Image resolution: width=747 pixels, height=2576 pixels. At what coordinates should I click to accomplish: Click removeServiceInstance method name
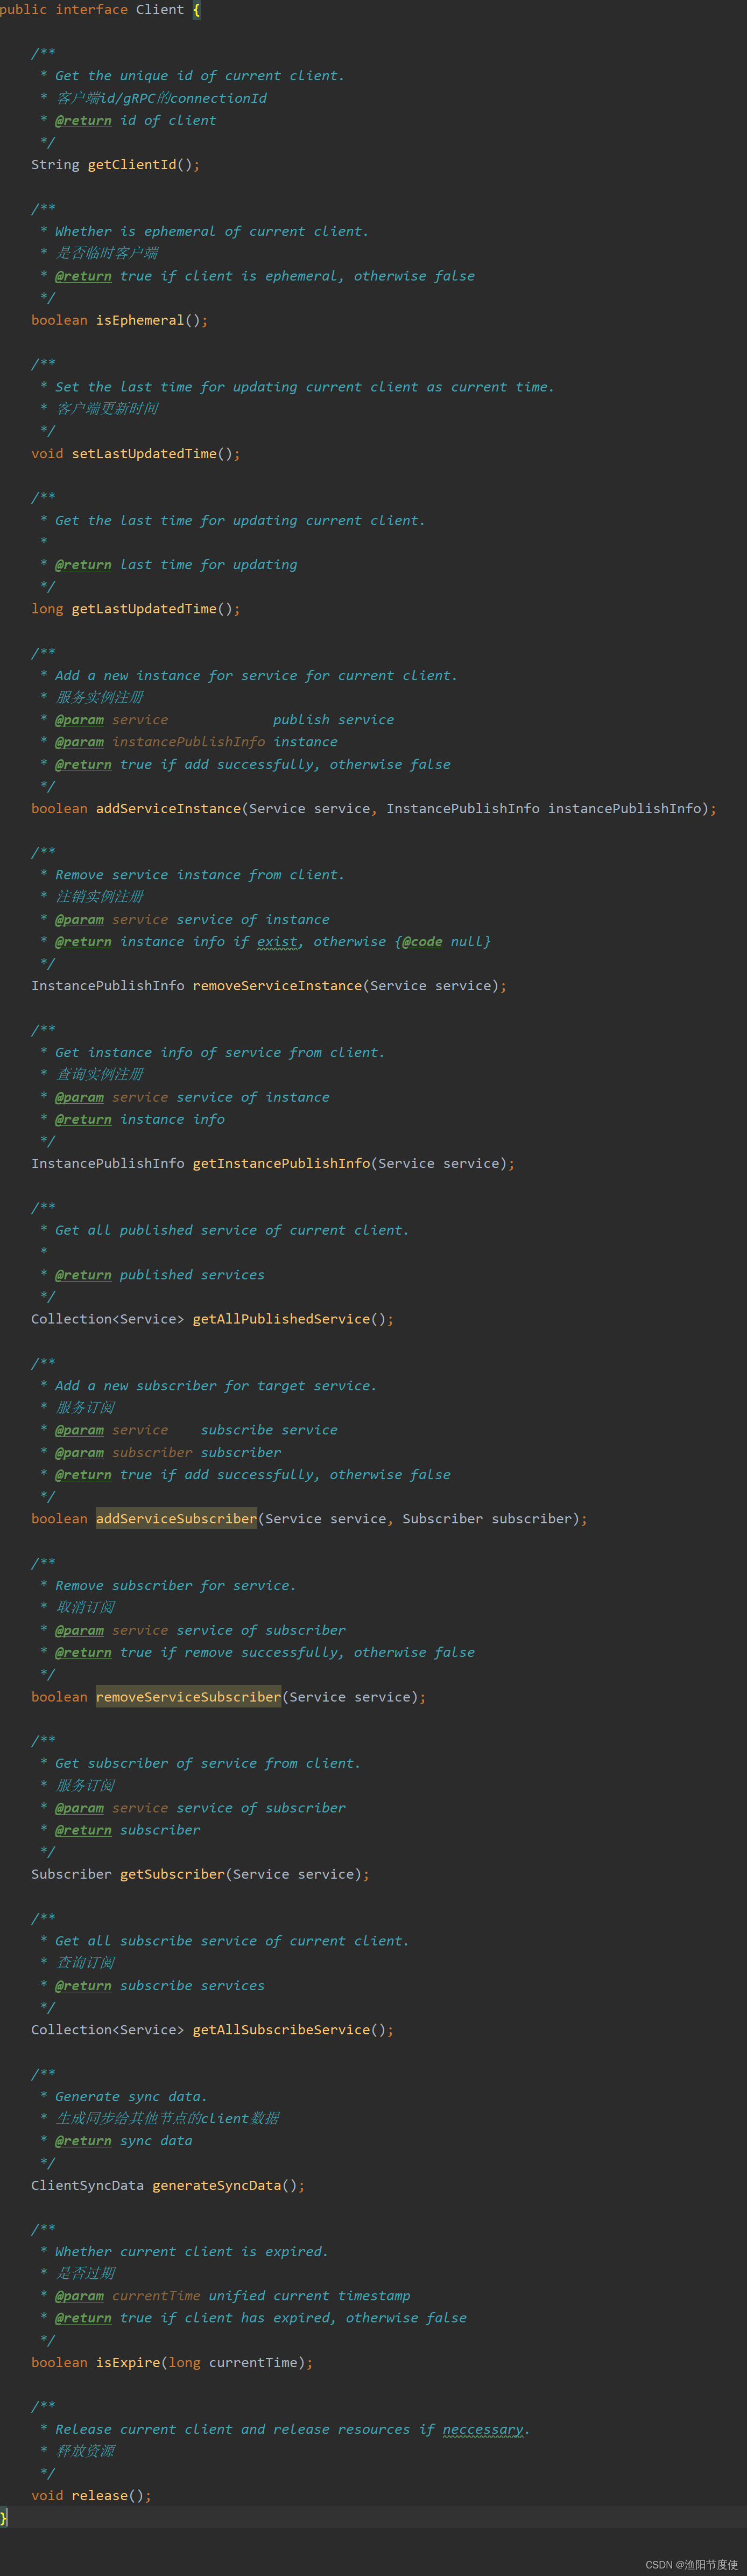[277, 985]
